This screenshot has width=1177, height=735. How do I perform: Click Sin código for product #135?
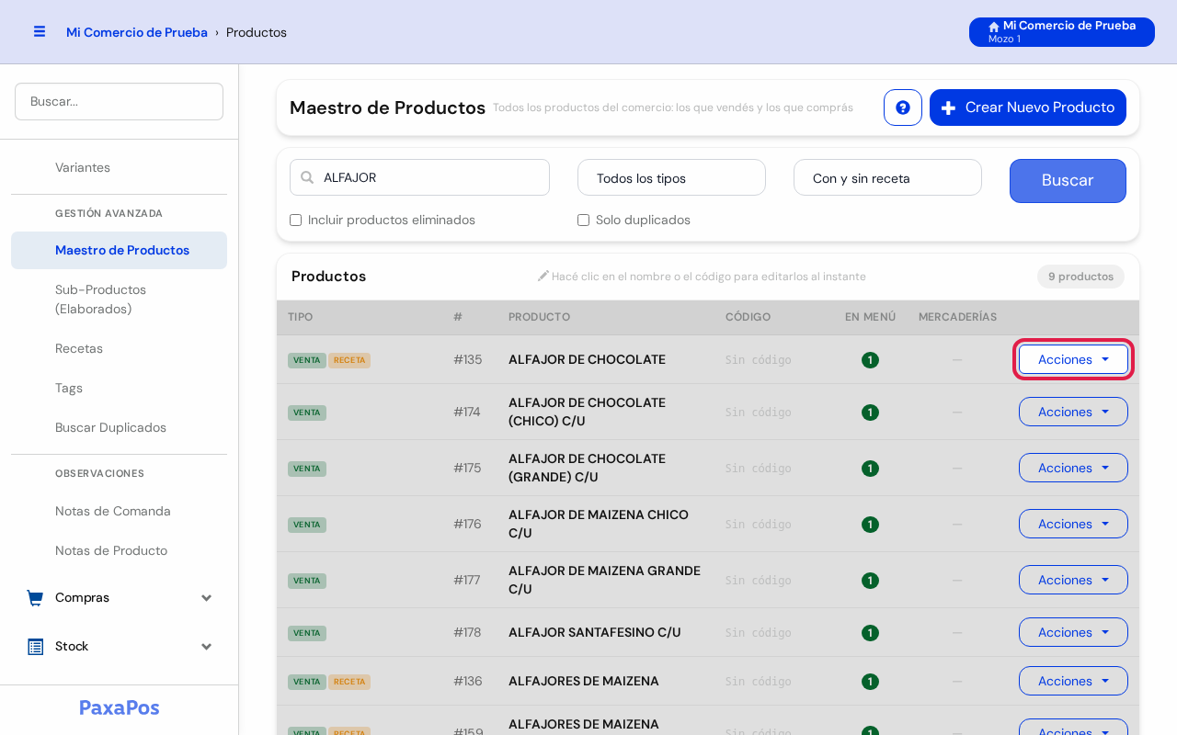coord(759,360)
